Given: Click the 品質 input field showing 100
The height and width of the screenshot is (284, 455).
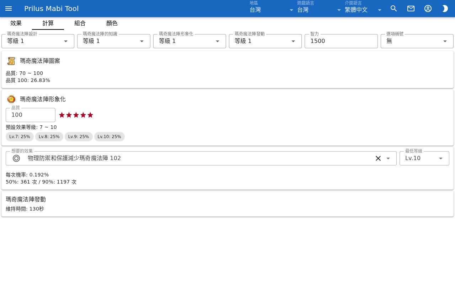Looking at the screenshot, I should pyautogui.click(x=31, y=115).
